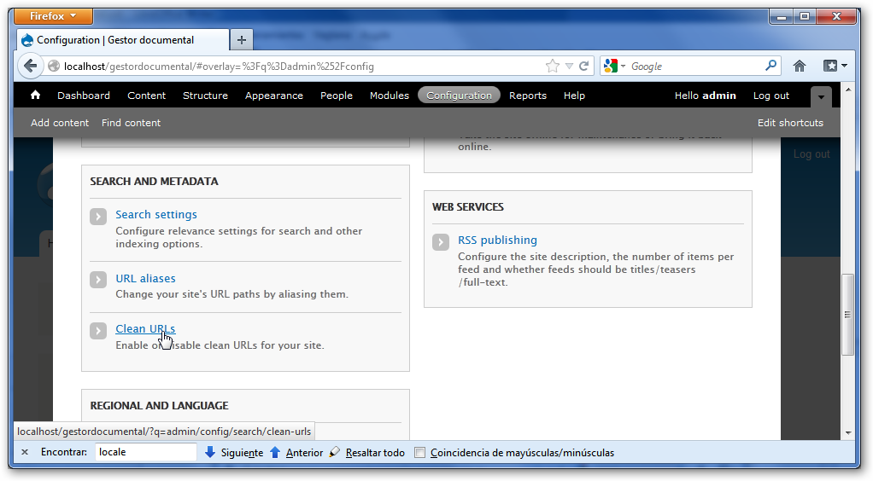Open the Clean URLs settings link
873x481 pixels.
pyautogui.click(x=145, y=329)
